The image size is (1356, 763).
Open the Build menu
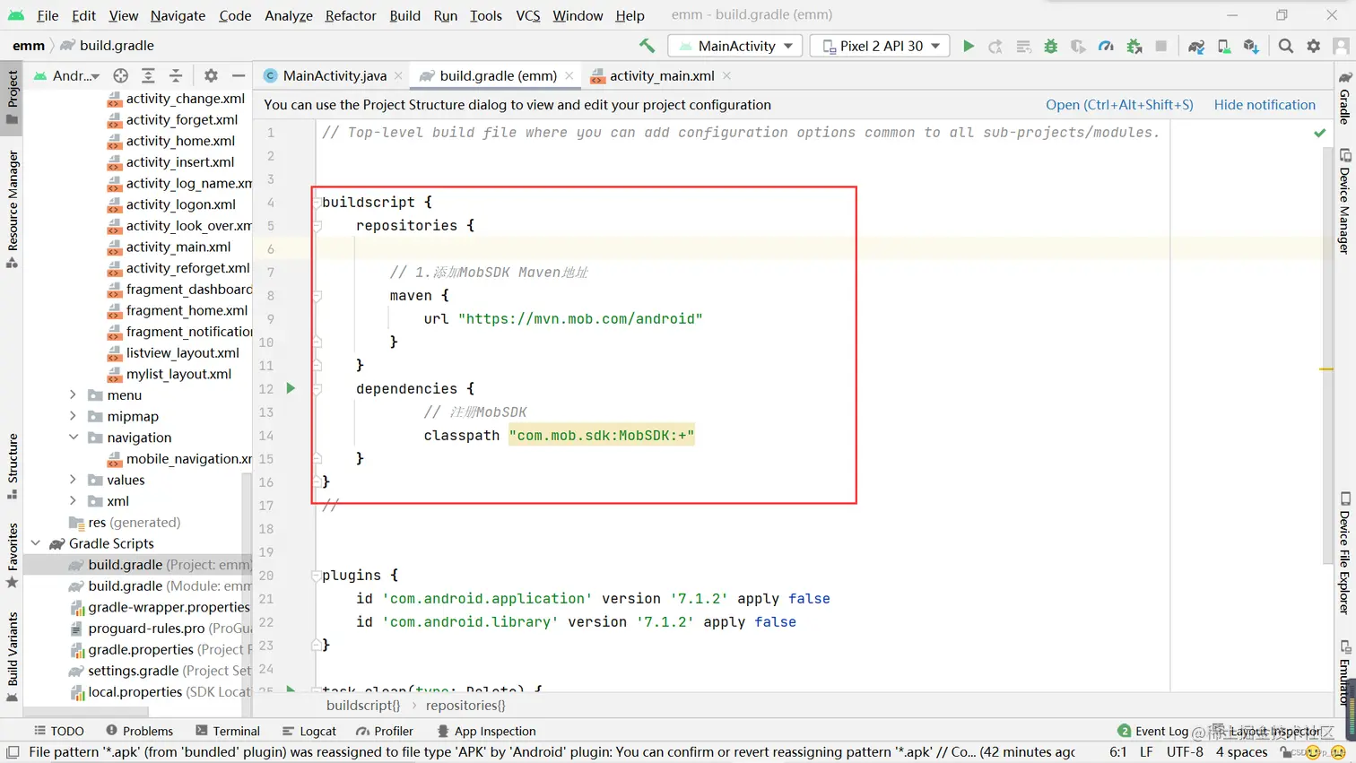tap(405, 15)
